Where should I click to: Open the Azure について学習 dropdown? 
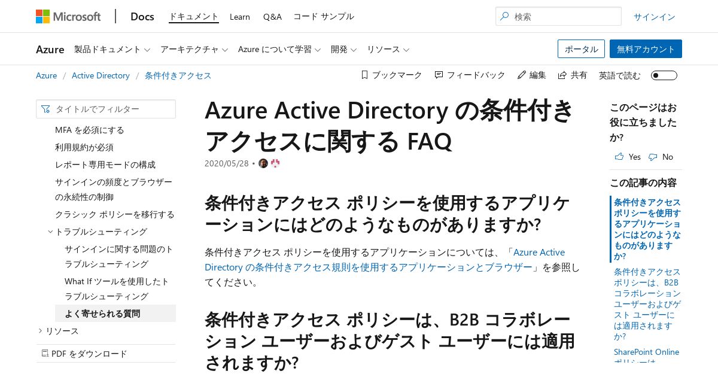[x=279, y=50]
